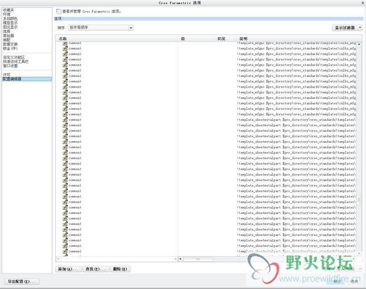Open the 排序 sort order dropdown

(x=101, y=27)
